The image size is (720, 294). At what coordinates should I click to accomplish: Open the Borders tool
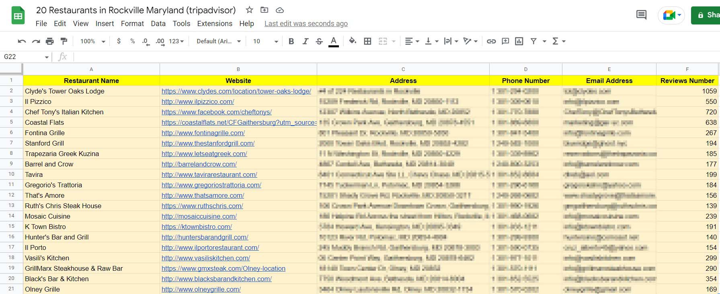pos(367,41)
